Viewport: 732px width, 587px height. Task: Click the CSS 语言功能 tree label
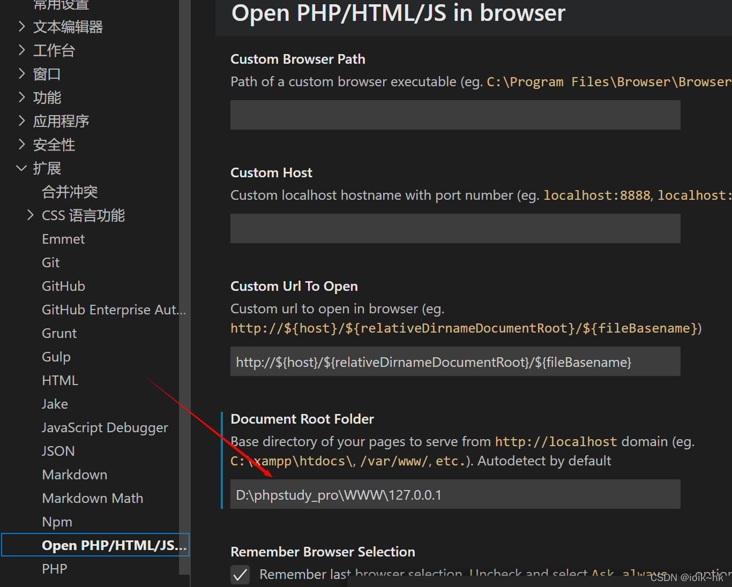83,215
